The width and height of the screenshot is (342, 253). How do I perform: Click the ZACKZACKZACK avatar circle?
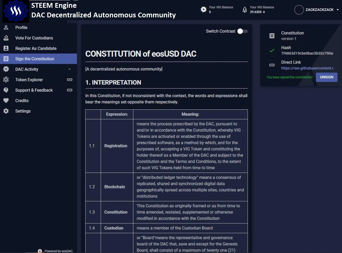[x=299, y=10]
